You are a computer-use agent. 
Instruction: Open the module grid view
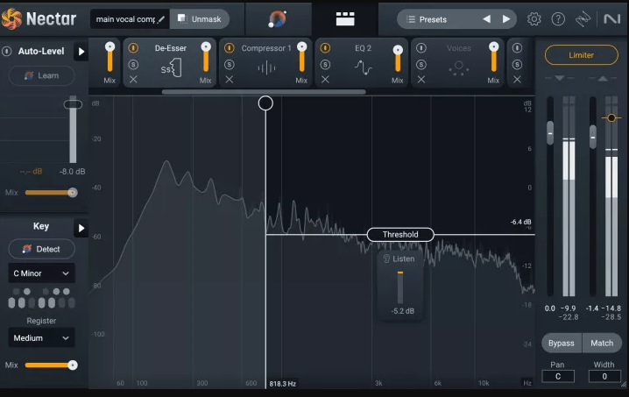[345, 19]
